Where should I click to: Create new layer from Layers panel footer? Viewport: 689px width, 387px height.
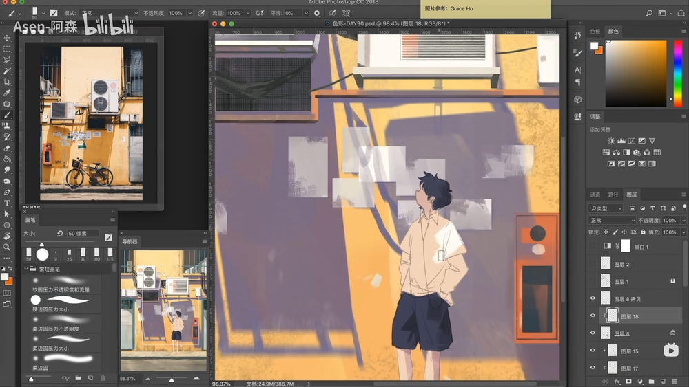[x=661, y=381]
